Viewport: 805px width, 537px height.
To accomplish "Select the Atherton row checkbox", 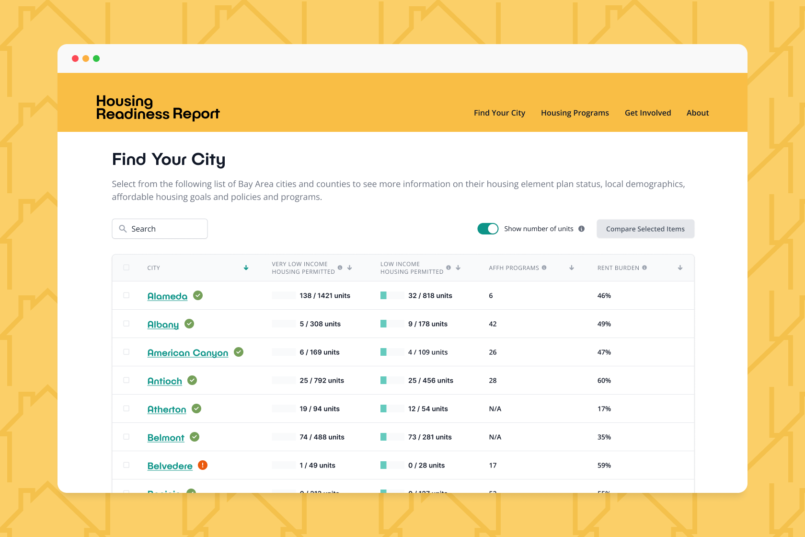I will [126, 409].
